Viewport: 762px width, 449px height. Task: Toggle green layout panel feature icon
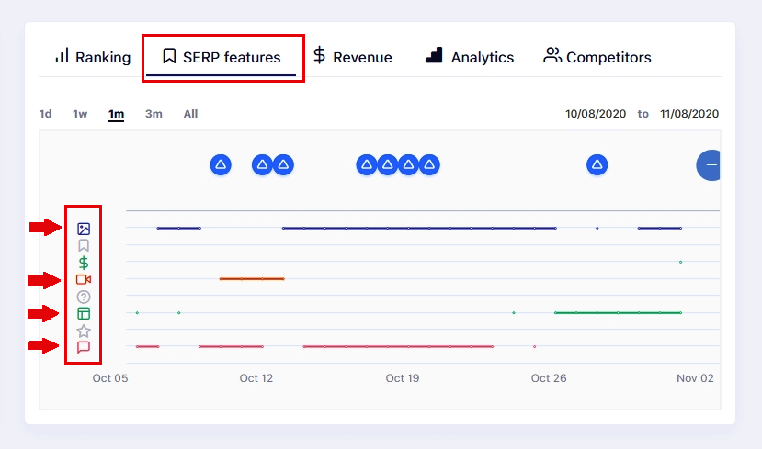(84, 314)
